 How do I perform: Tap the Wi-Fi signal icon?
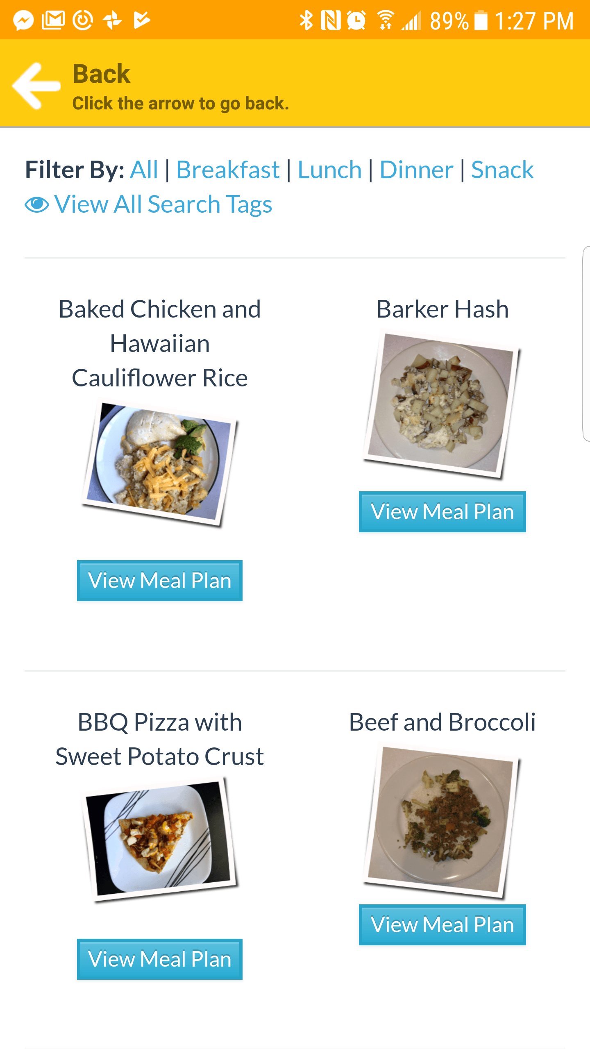pyautogui.click(x=385, y=20)
